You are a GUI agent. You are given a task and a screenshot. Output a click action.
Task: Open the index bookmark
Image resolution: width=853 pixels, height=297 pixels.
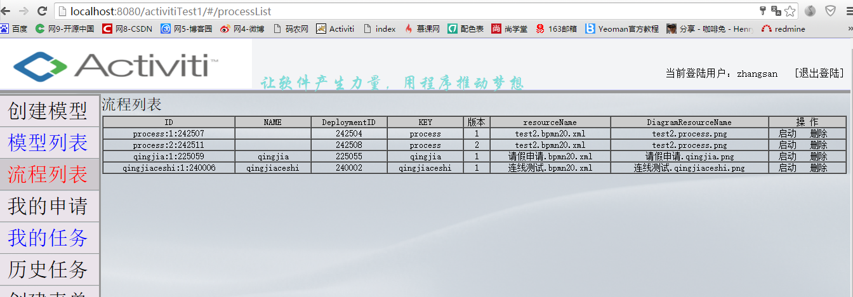(379, 29)
